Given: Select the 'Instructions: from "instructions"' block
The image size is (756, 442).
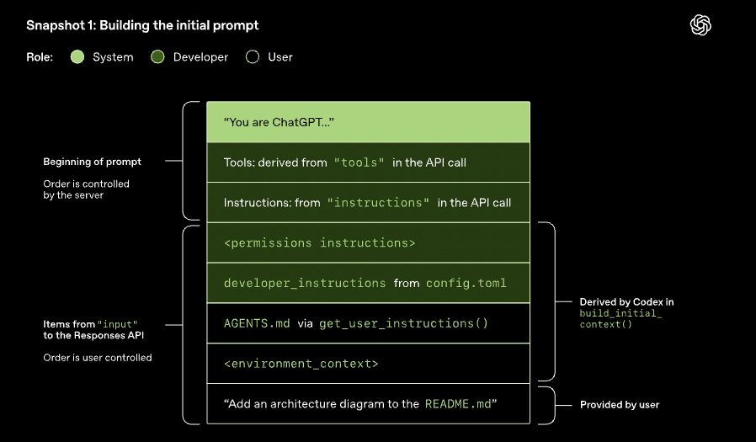Looking at the screenshot, I should (369, 202).
